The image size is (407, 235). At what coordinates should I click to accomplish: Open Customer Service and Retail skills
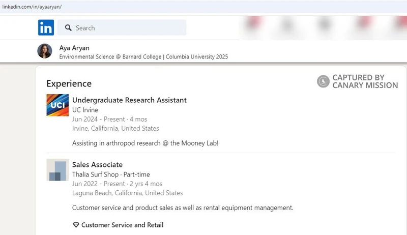pyautogui.click(x=122, y=225)
